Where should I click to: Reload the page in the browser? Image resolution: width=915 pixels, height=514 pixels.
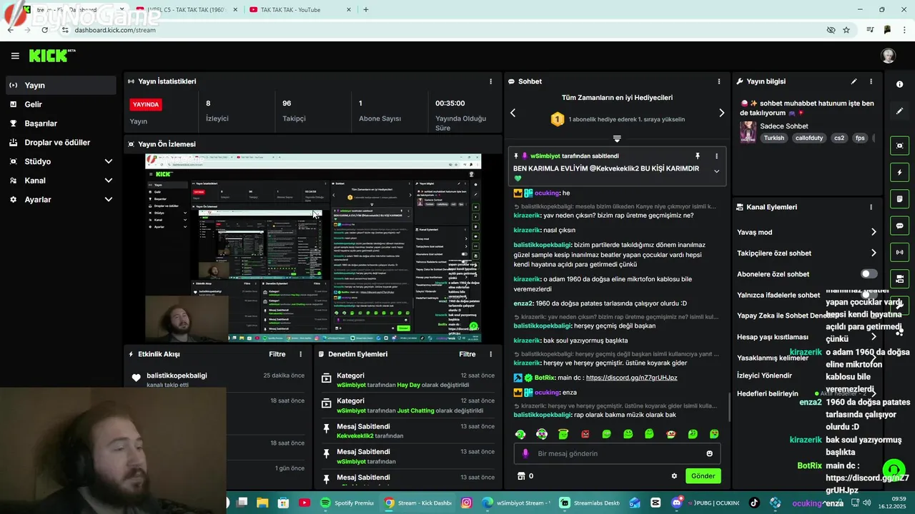click(44, 30)
